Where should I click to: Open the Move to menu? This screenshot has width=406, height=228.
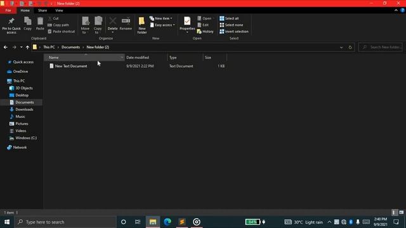85,25
